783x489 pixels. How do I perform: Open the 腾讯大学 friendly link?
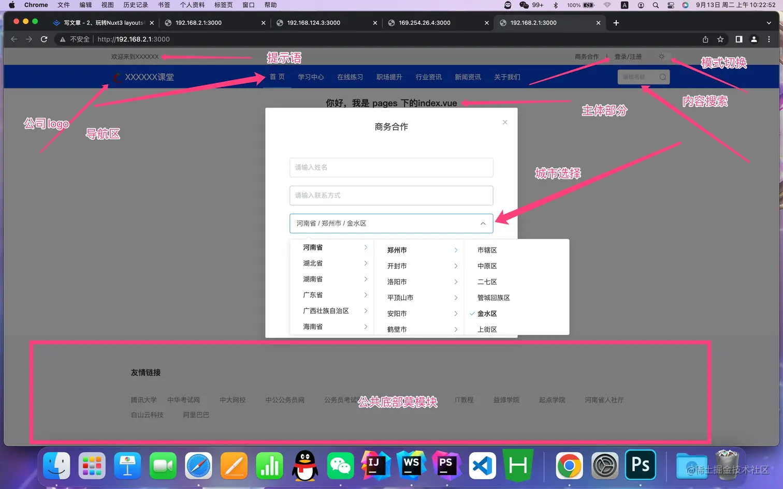tap(143, 399)
